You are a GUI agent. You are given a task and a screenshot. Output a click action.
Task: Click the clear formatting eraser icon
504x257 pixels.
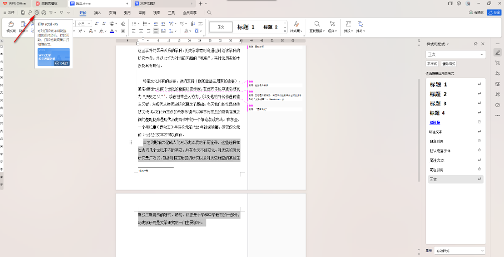(123, 23)
